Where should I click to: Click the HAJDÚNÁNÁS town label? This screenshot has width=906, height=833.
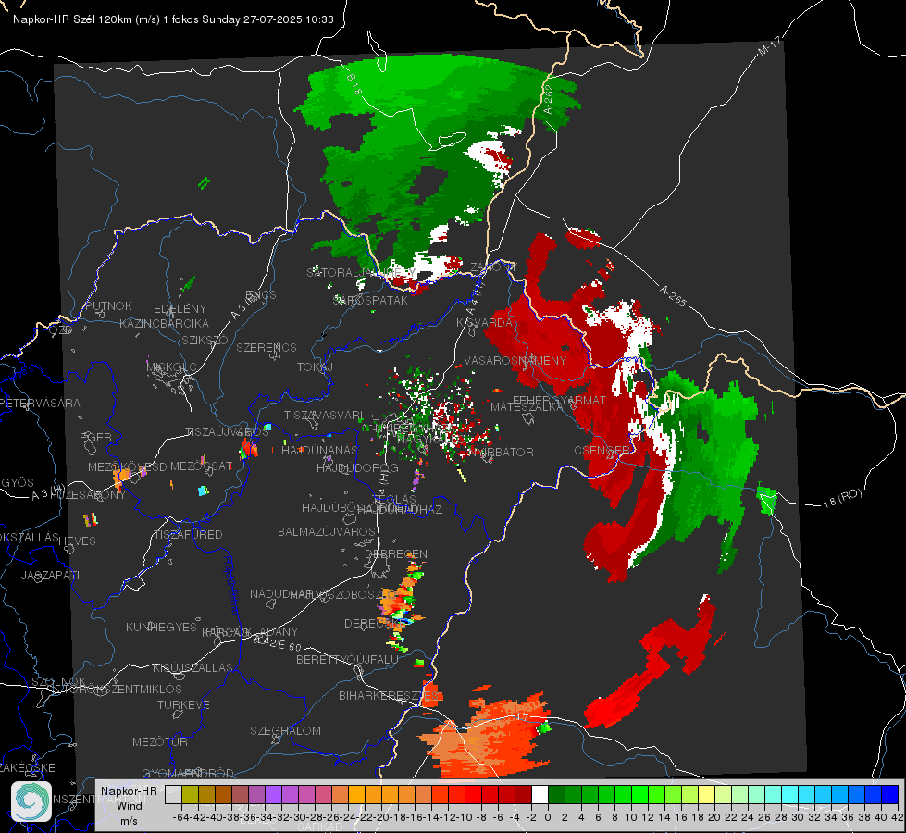[x=319, y=450]
